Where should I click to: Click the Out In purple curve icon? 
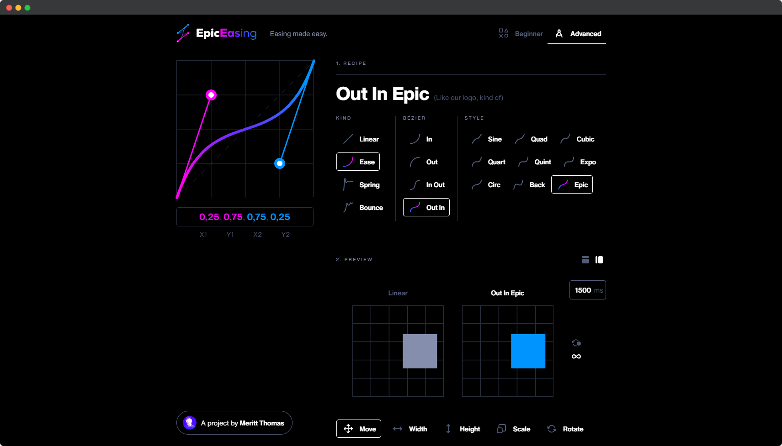coord(415,207)
